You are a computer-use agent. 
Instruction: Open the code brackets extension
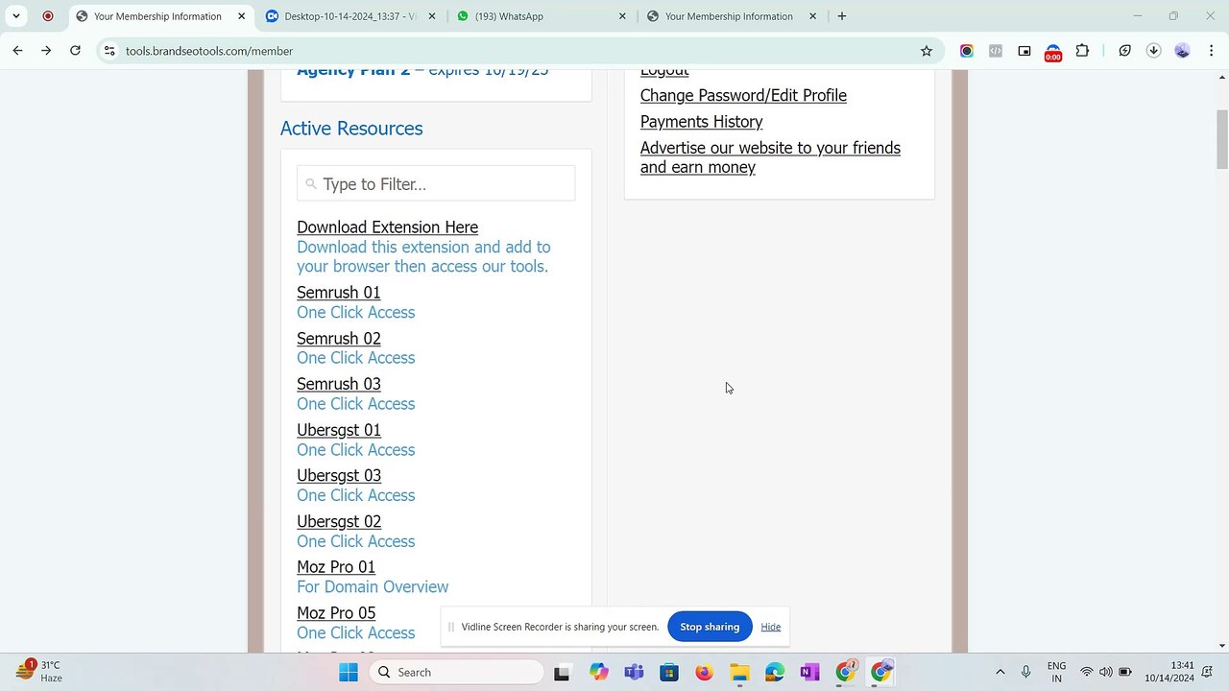(996, 51)
